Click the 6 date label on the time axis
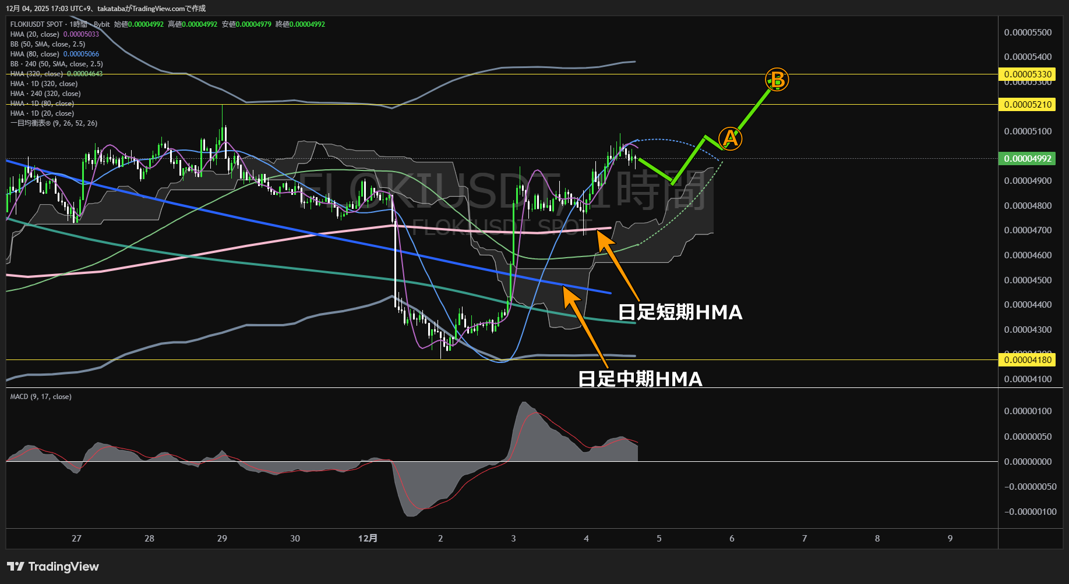Image resolution: width=1069 pixels, height=584 pixels. pos(732,539)
